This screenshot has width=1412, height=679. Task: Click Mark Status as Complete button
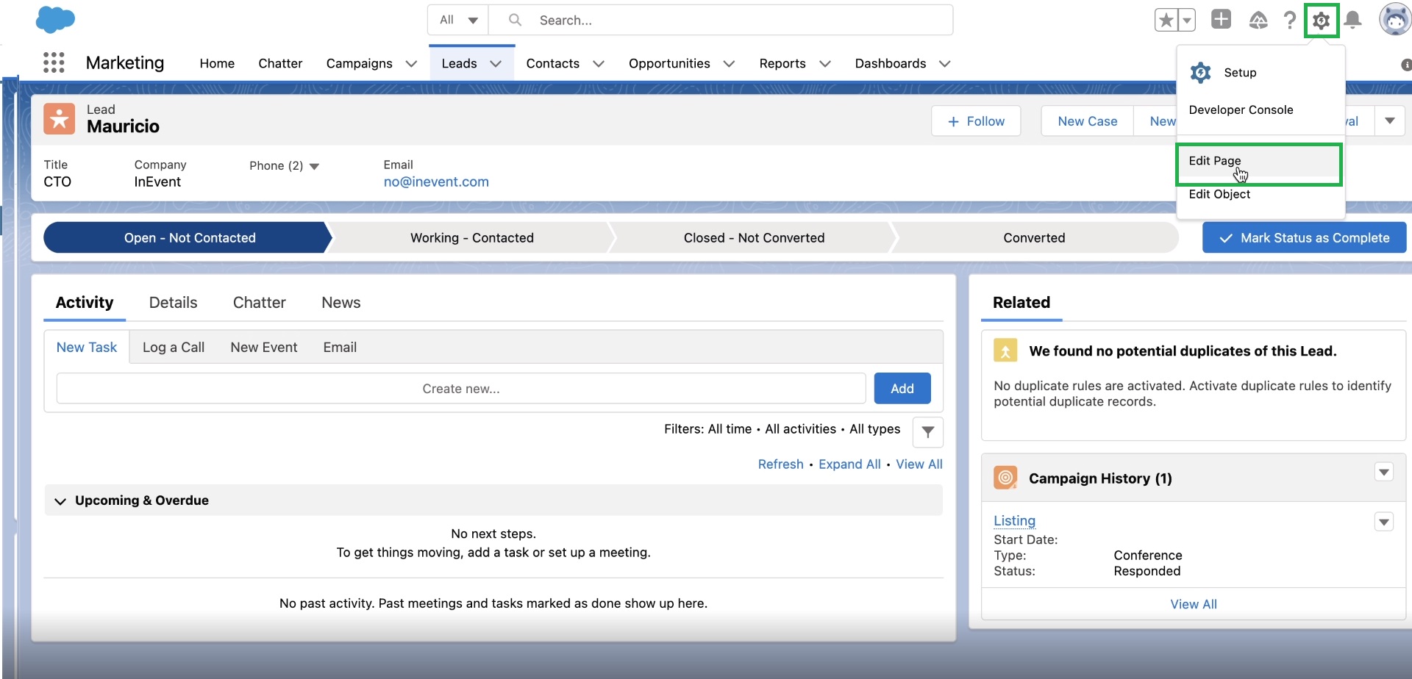tap(1304, 238)
